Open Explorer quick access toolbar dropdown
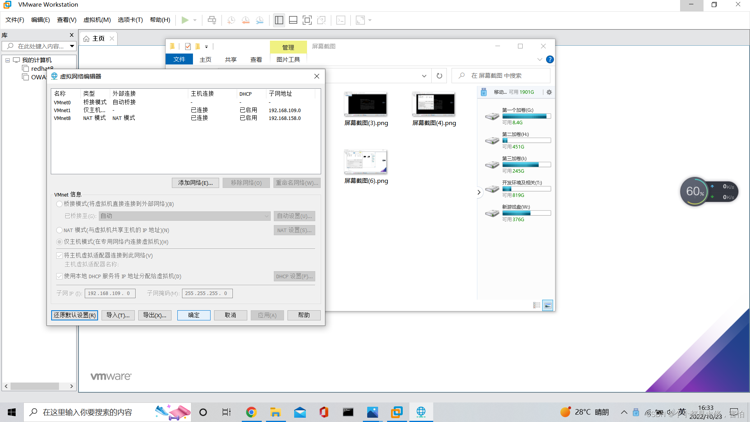The image size is (750, 422). tap(206, 46)
